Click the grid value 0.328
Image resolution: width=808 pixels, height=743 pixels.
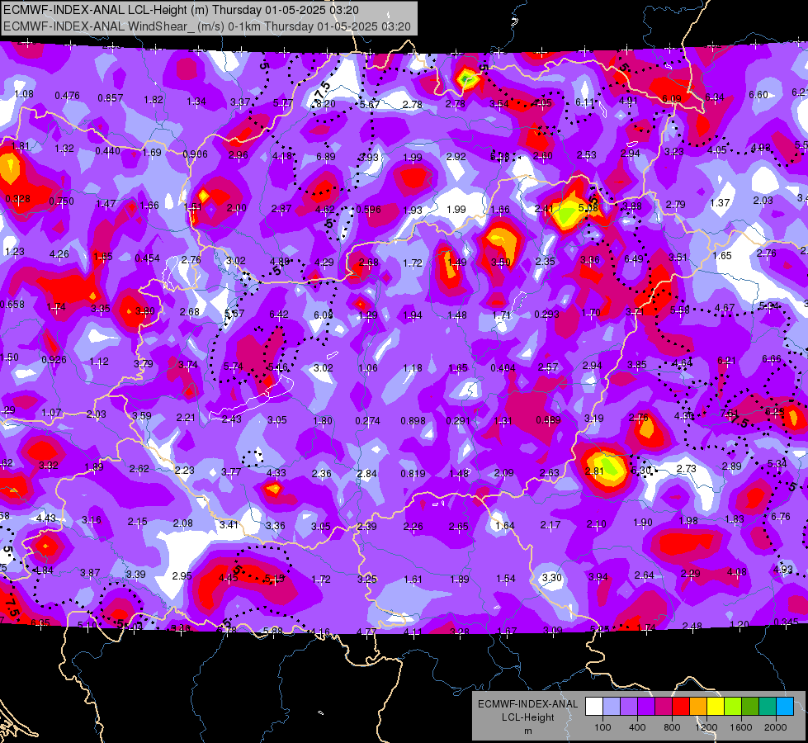(17, 199)
